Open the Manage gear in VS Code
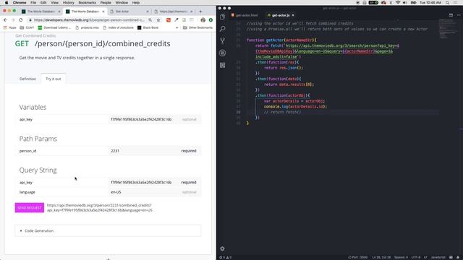This screenshot has width=463, height=260. 222,248
